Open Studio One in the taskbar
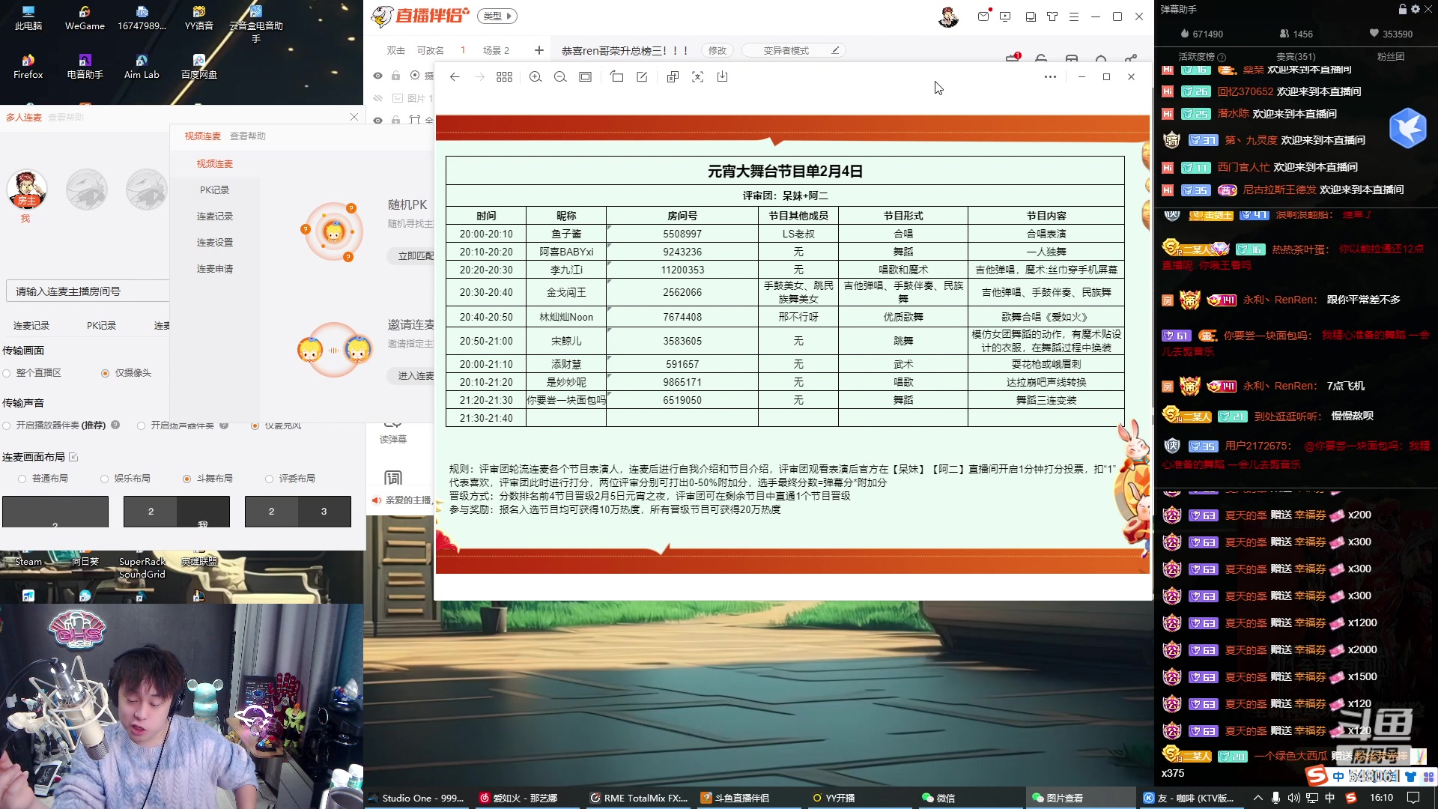1438x809 pixels. click(x=416, y=798)
